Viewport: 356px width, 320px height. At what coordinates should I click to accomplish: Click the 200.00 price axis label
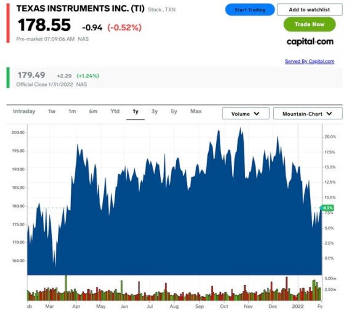point(18,132)
